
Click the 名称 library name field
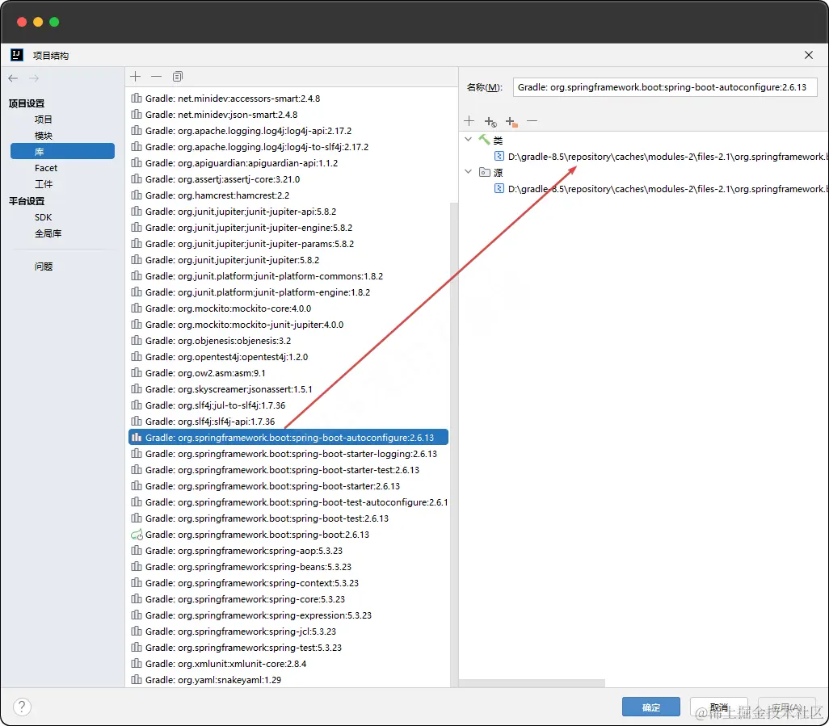(665, 87)
